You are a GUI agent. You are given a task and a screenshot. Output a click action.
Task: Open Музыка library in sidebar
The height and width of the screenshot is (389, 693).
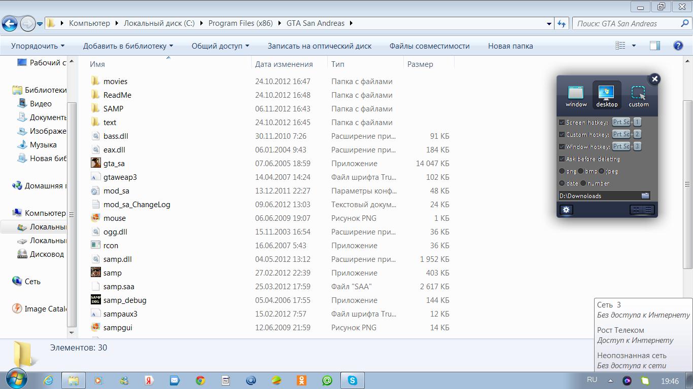click(x=43, y=145)
